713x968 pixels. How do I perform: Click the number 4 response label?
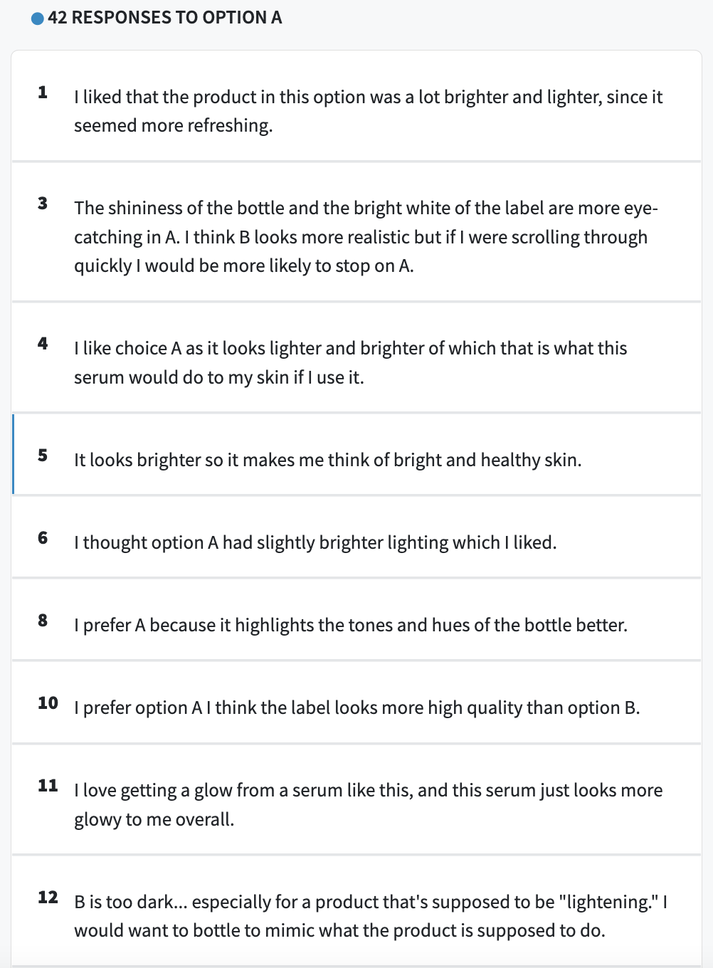click(43, 344)
